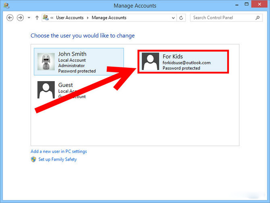This screenshot has height=203, width=270.
Task: Click the For Kids account avatar
Action: click(x=150, y=61)
